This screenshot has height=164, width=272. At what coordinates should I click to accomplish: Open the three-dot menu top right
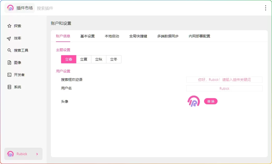[265, 8]
